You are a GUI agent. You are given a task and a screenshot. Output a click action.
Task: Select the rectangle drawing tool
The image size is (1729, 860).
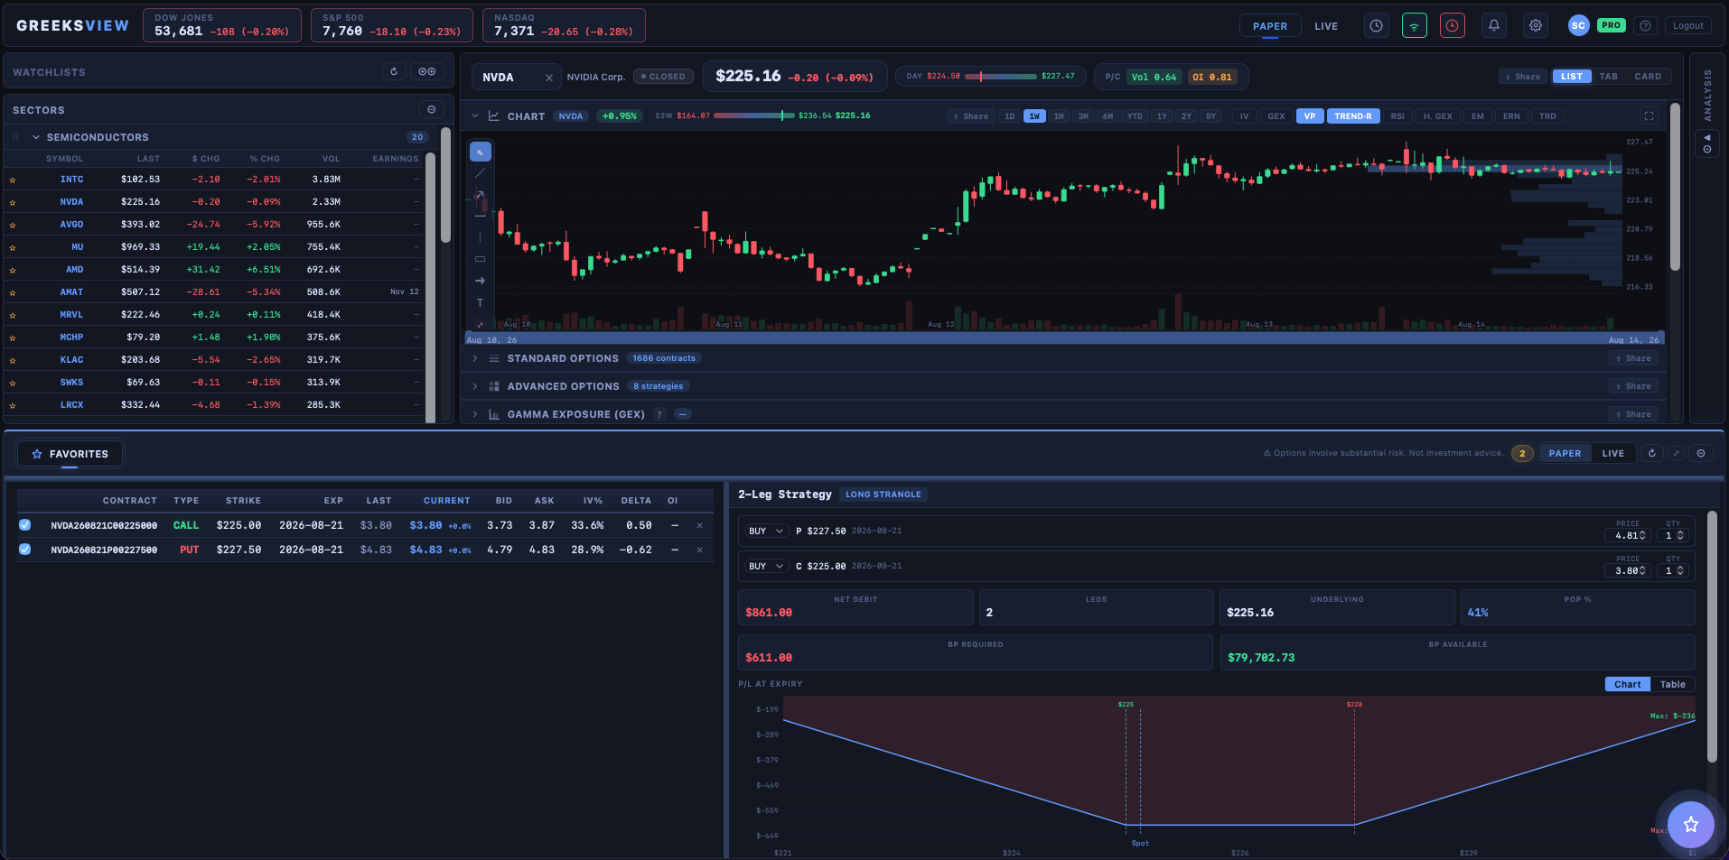pyautogui.click(x=481, y=259)
